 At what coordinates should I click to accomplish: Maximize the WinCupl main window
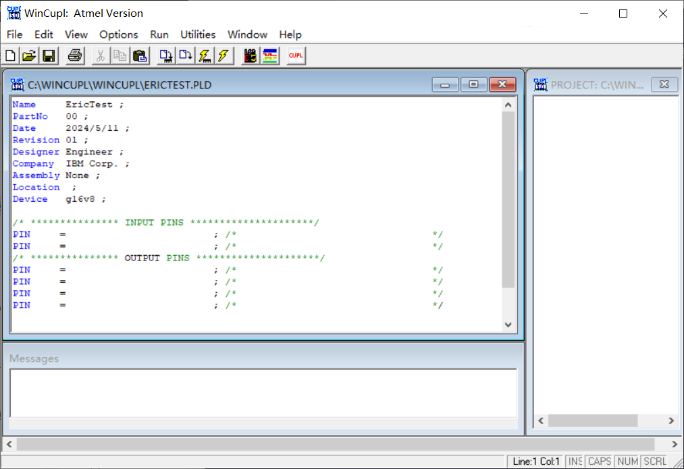(x=623, y=13)
